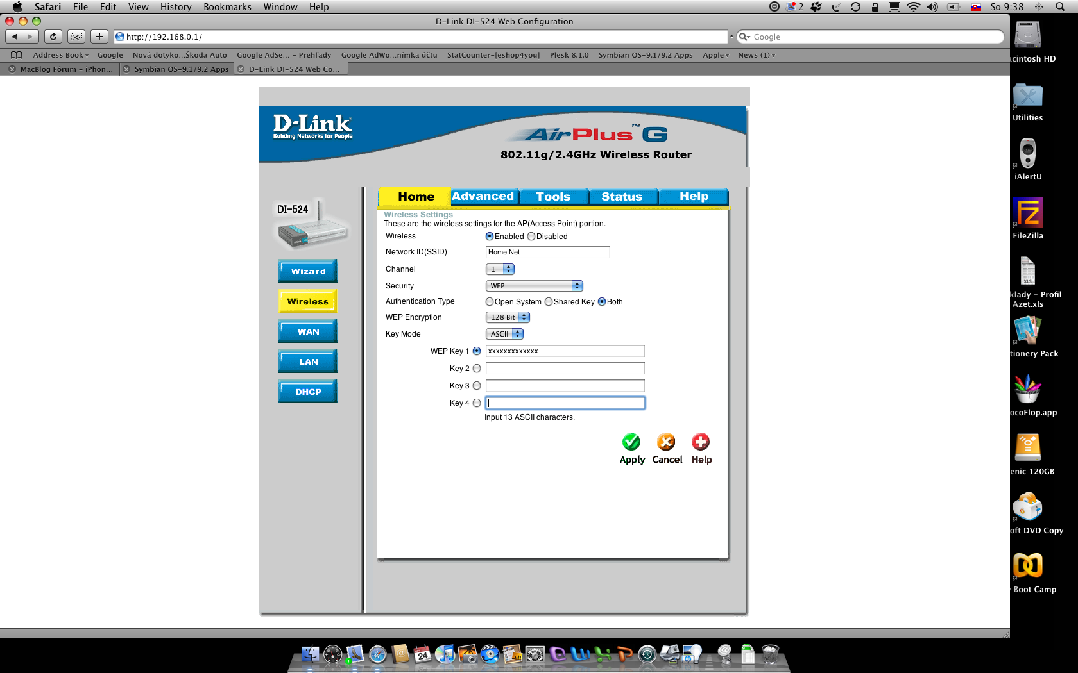Image resolution: width=1078 pixels, height=673 pixels.
Task: Select Key 3 radio button
Action: (x=477, y=386)
